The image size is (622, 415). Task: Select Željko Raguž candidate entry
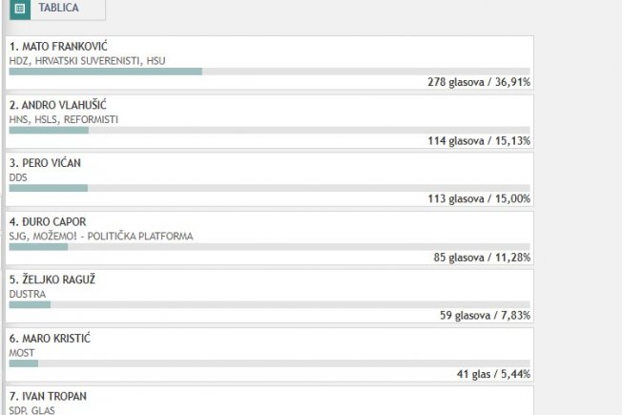click(269, 296)
